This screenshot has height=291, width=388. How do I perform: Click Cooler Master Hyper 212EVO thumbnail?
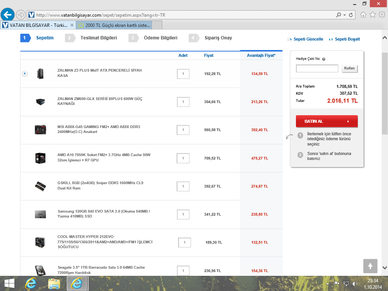[40, 242]
